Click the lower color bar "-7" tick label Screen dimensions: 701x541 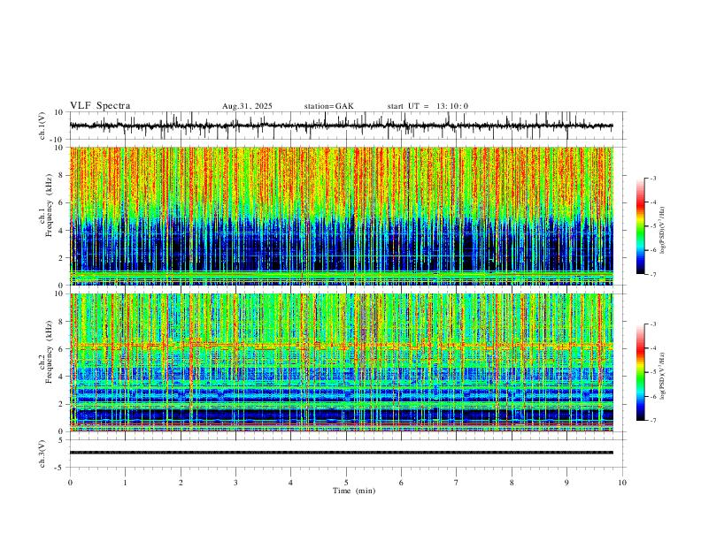click(652, 420)
